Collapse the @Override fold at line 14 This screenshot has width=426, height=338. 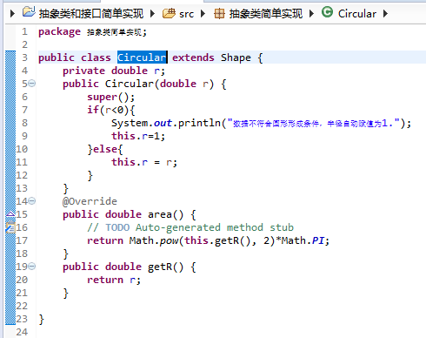32,200
